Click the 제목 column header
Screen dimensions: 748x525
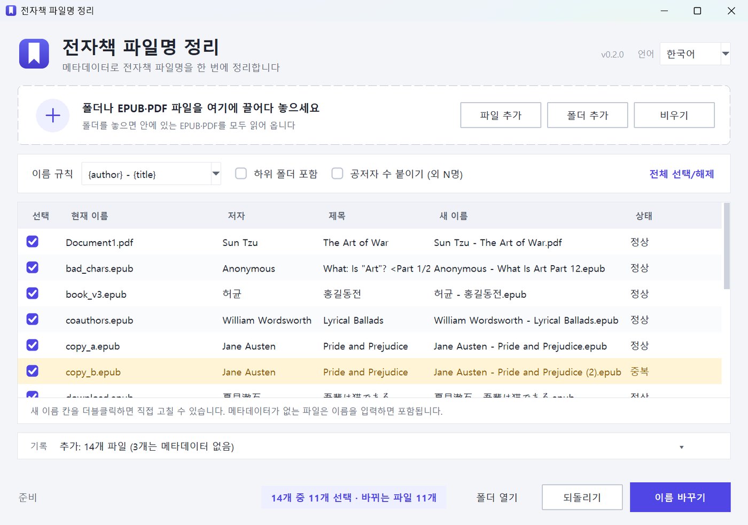pyautogui.click(x=337, y=216)
